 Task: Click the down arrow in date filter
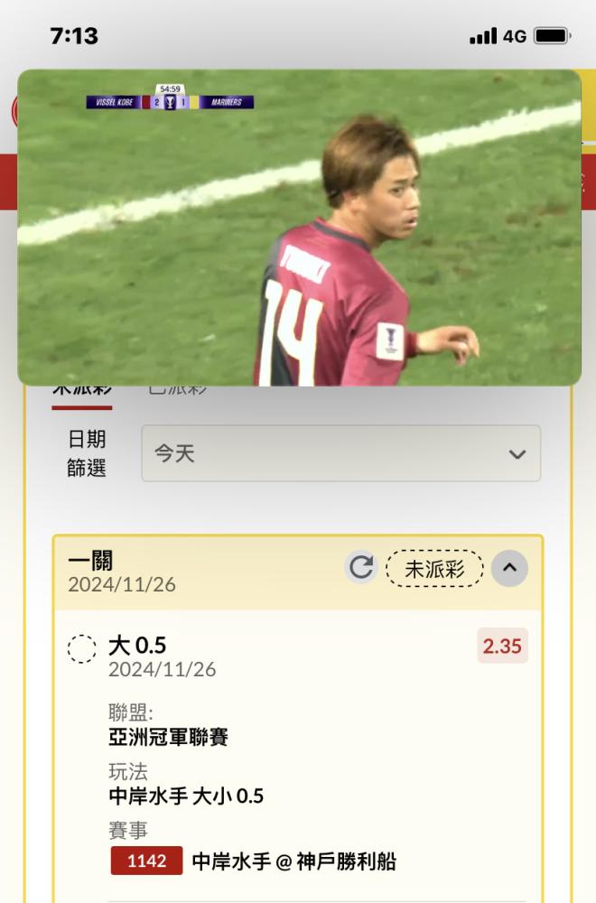point(517,454)
